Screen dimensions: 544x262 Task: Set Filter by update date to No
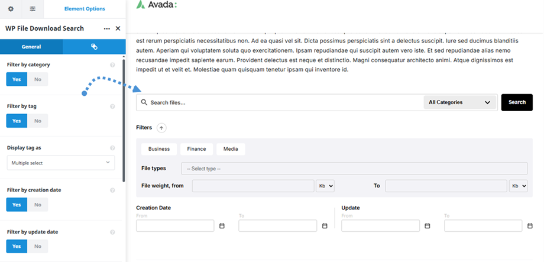[x=37, y=246]
